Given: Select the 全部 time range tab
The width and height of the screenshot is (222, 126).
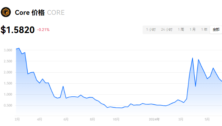Looking at the screenshot, I should point(216,30).
